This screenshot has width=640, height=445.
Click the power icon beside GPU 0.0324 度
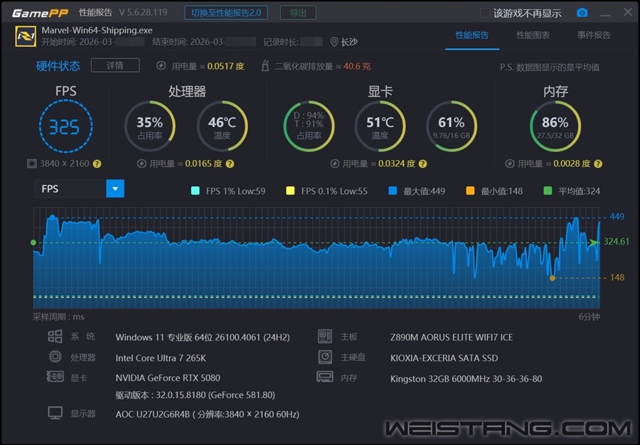335,163
